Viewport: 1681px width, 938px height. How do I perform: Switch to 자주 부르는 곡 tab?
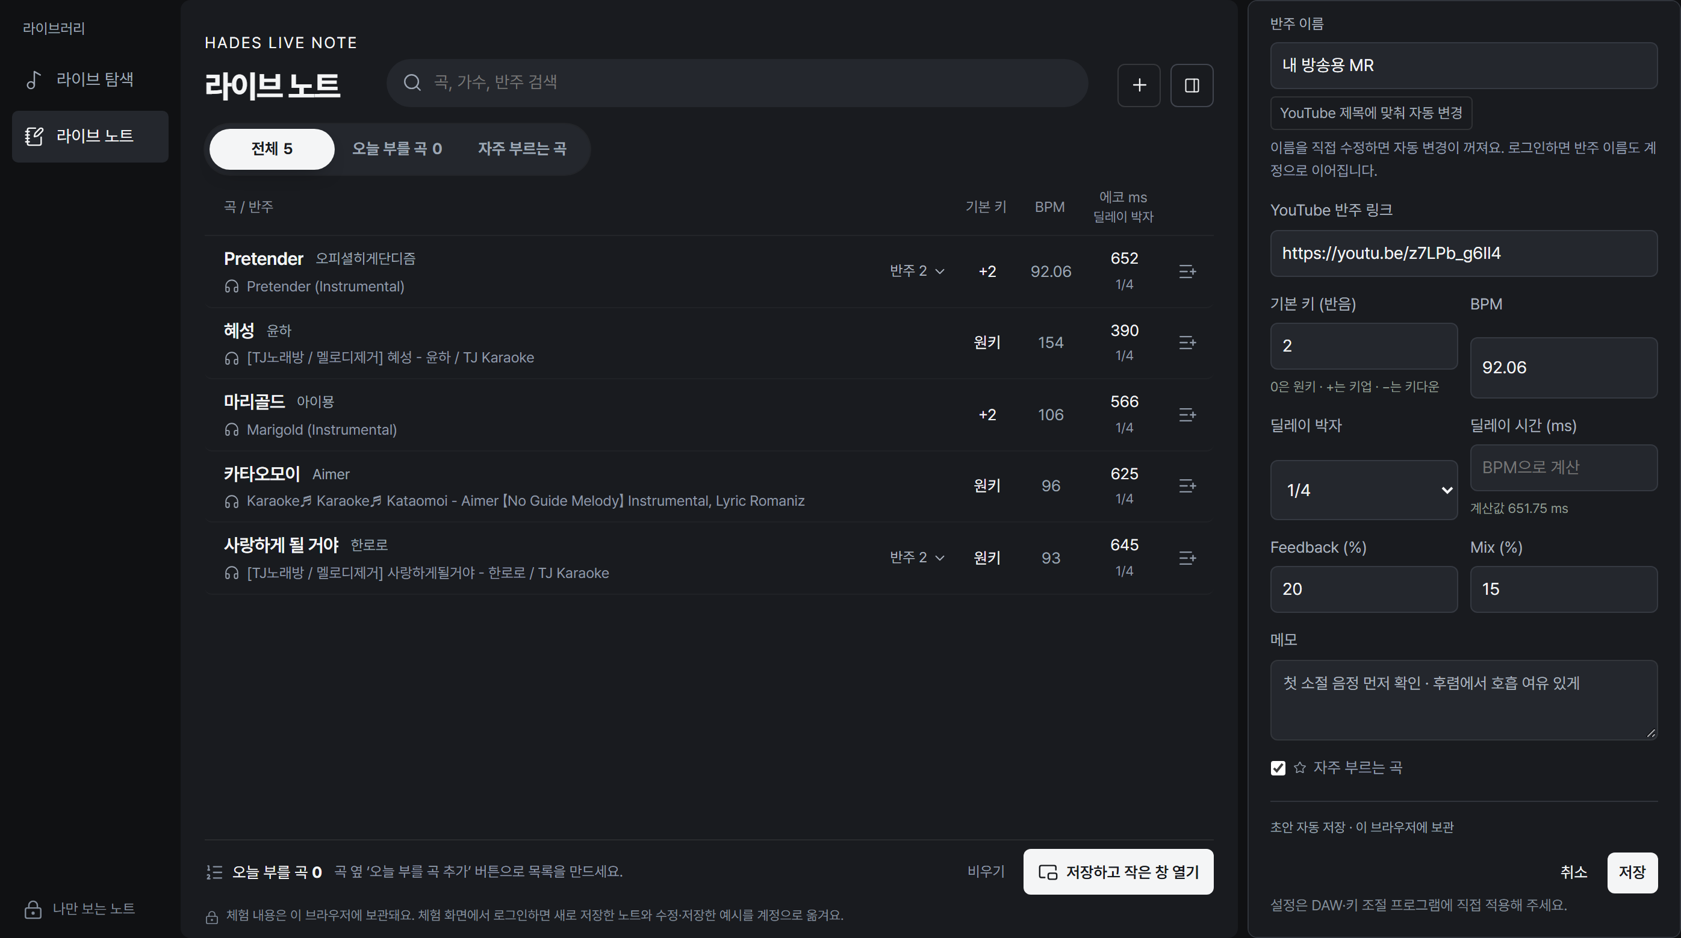coord(522,149)
